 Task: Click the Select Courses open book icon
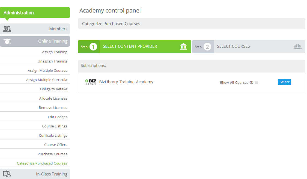297,47
